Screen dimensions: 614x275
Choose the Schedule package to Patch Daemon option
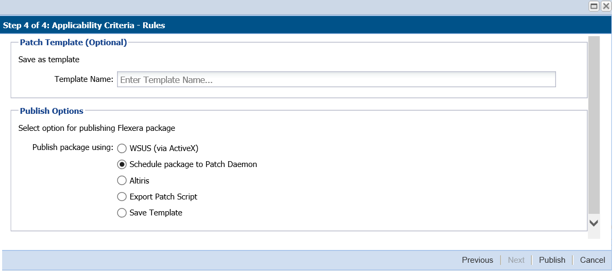coord(122,164)
